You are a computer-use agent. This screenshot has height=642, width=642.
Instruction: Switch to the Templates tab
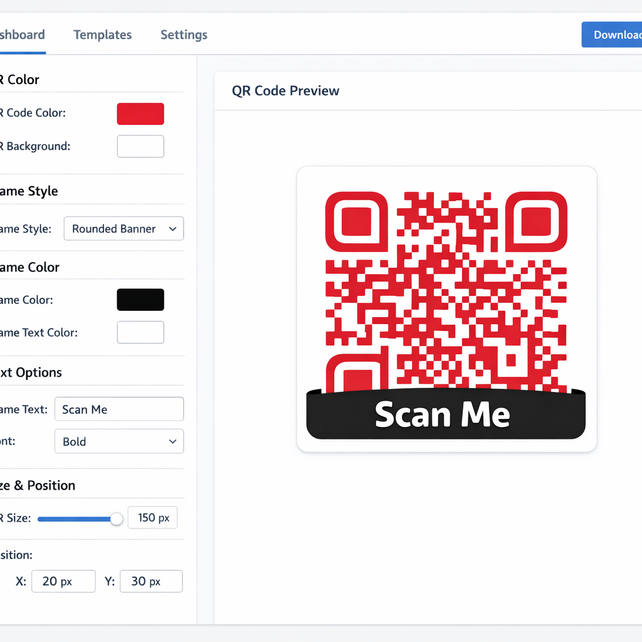(102, 34)
